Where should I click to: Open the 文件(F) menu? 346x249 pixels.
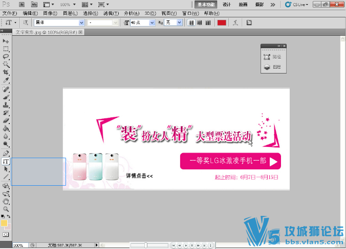[x=10, y=13]
